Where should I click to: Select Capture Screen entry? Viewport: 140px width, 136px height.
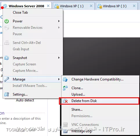point(33,64)
